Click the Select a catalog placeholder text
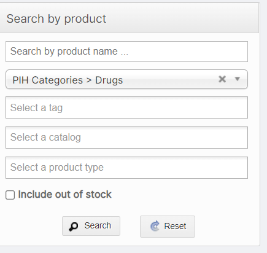The image size is (267, 253). (x=45, y=138)
